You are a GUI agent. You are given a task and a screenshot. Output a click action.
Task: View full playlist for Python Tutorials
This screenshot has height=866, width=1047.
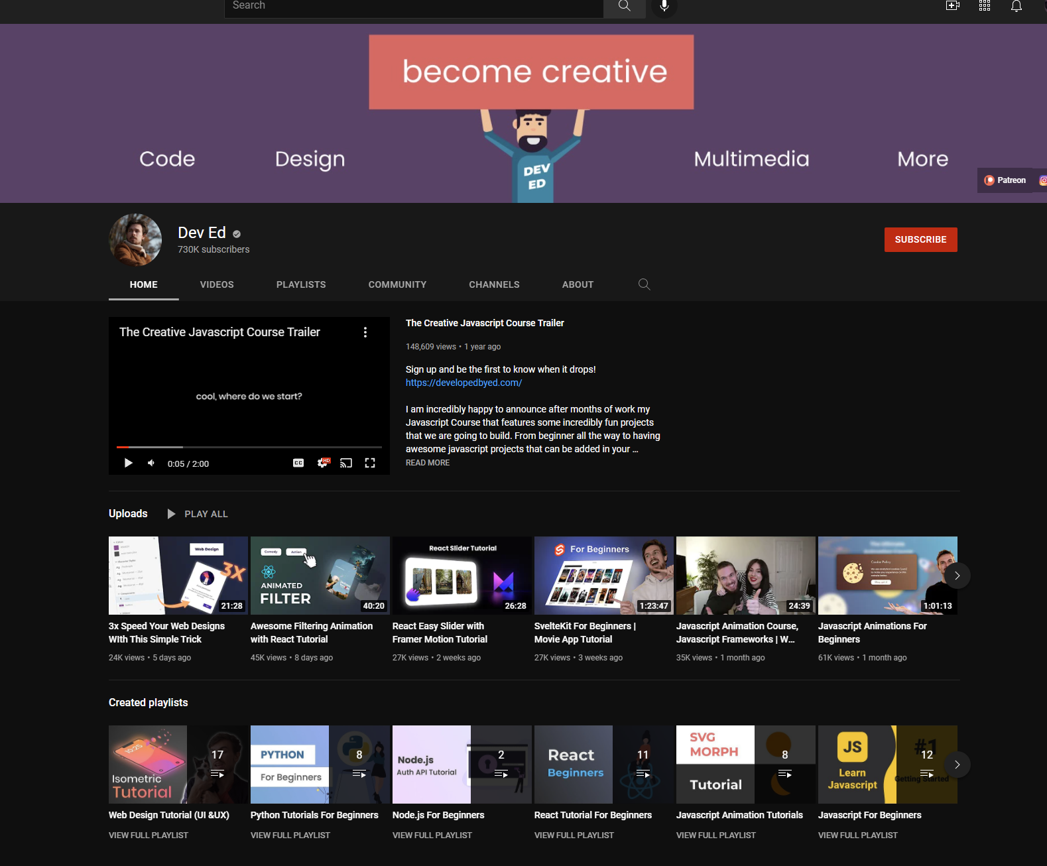click(x=290, y=835)
